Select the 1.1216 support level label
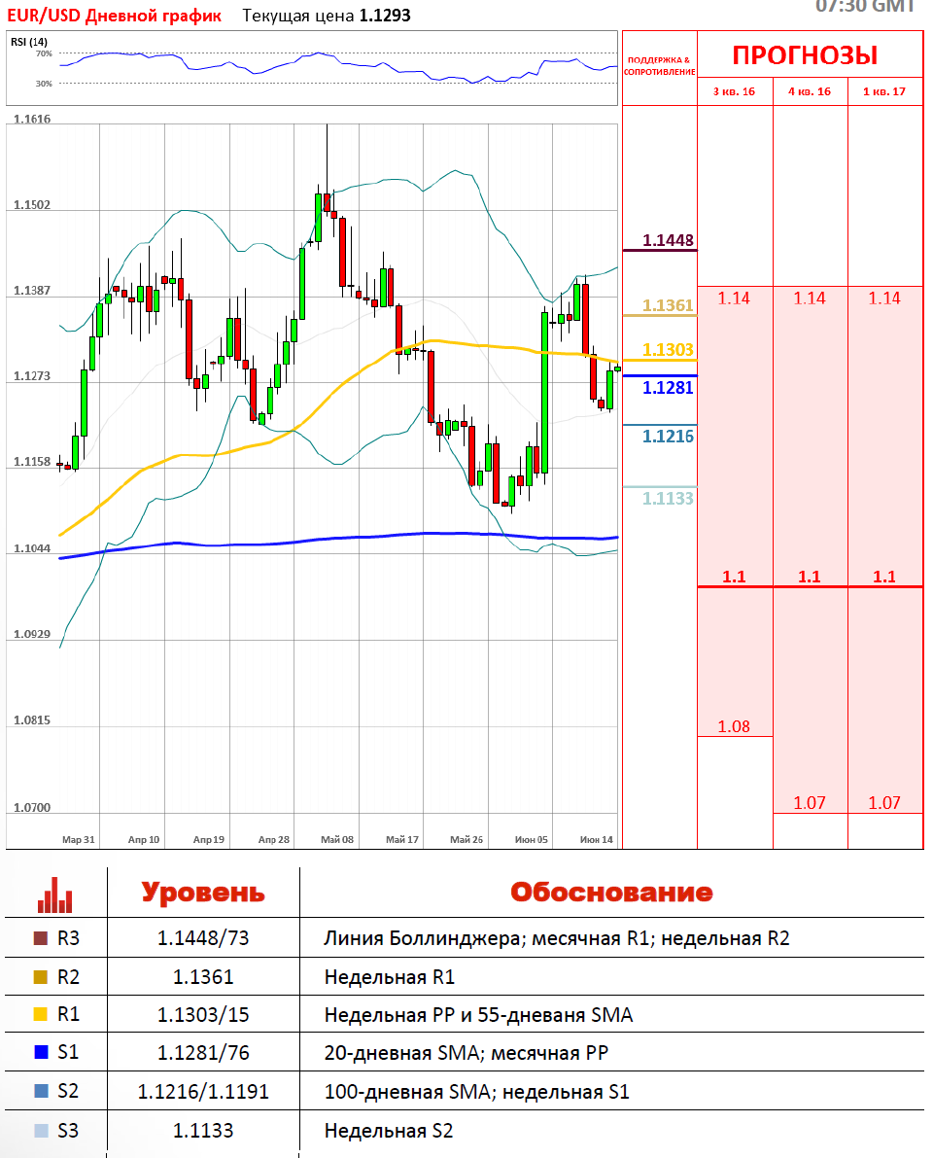Screen dimensions: 933x1158 pyautogui.click(x=668, y=437)
